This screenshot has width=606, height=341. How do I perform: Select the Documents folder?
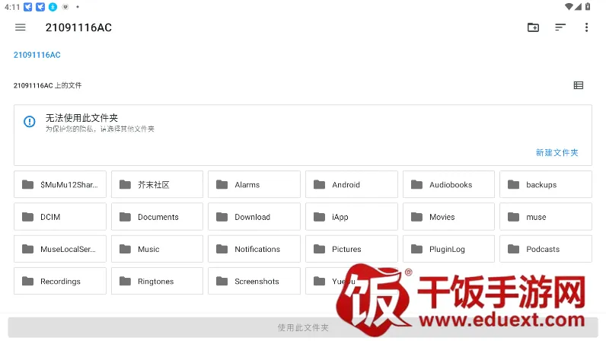157,217
